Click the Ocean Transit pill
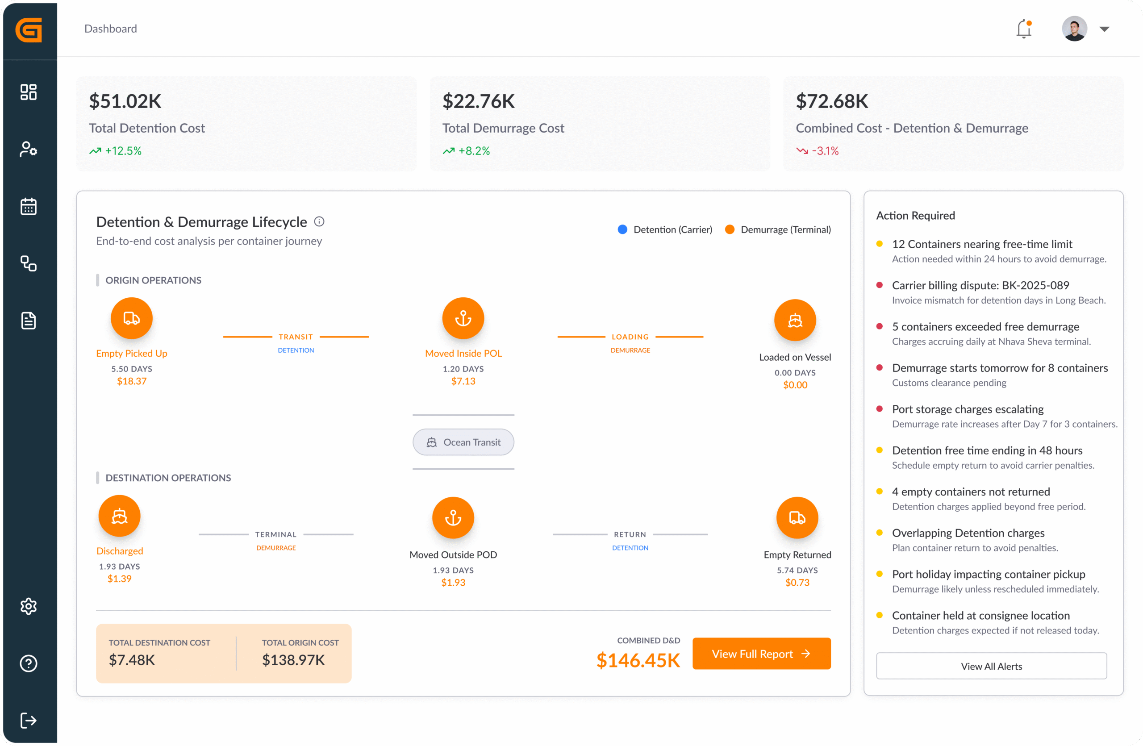Image resolution: width=1143 pixels, height=746 pixels. [x=463, y=442]
